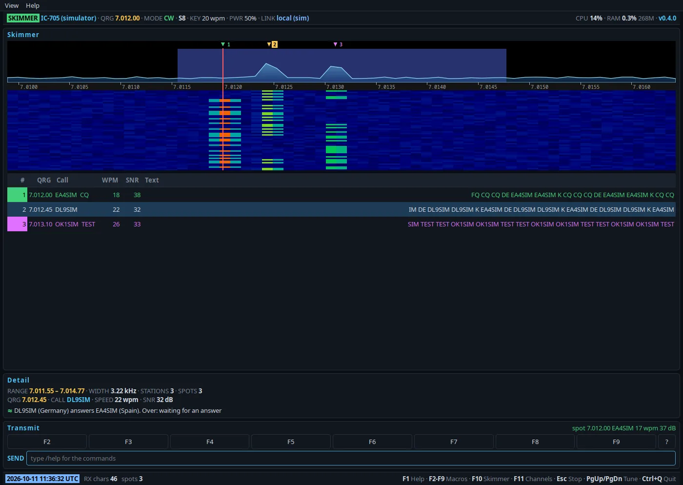Click the KEY 20 wpm setting
Screen dimensions: 683x485
[x=207, y=18]
